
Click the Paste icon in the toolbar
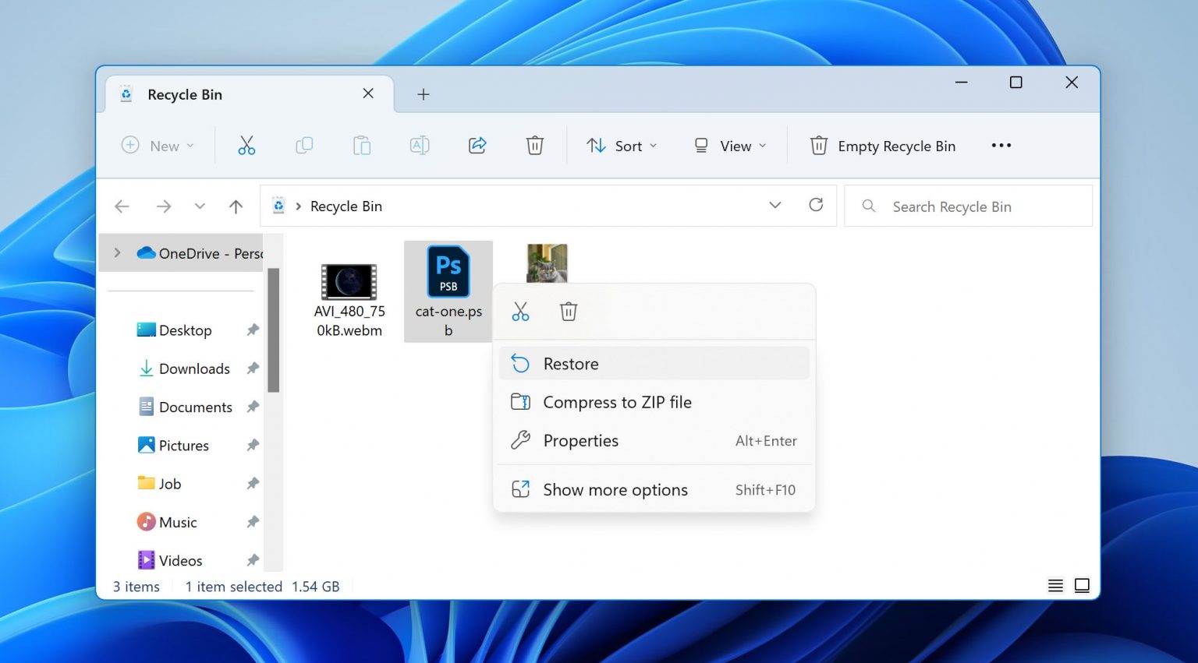click(x=362, y=145)
